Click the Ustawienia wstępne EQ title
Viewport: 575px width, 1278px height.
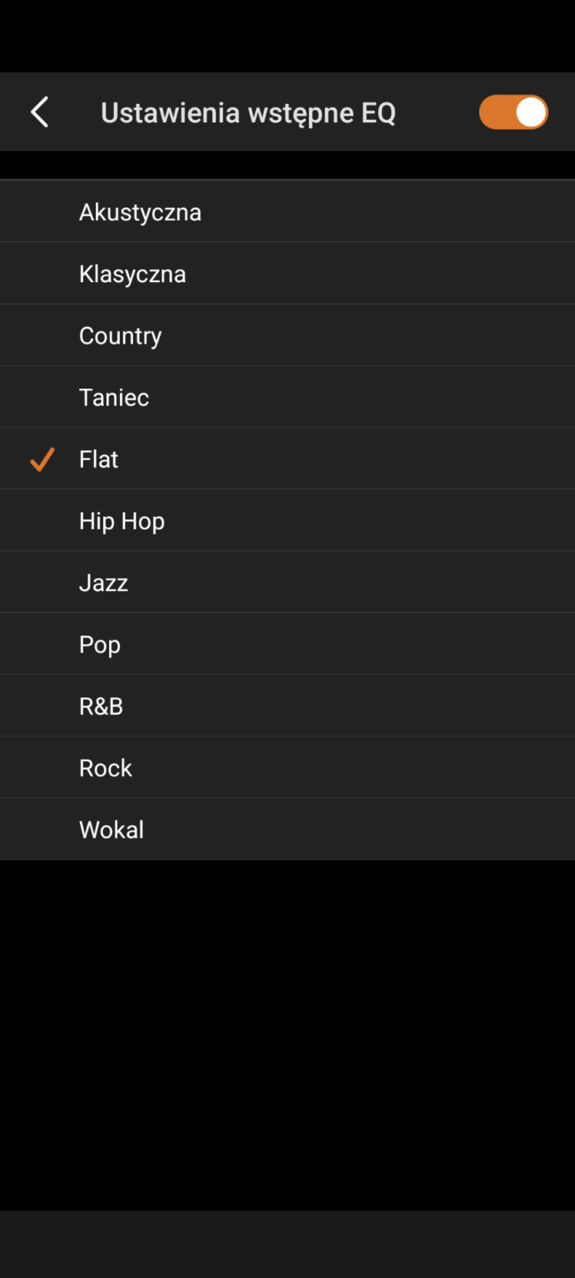pos(248,112)
